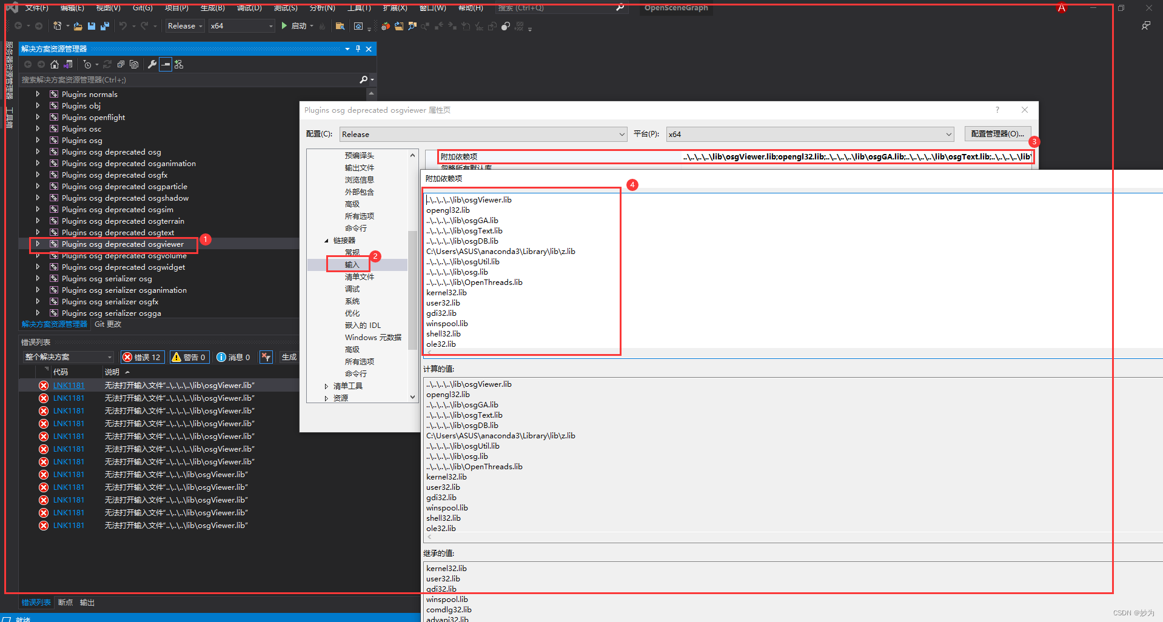Pin the Solution Explorer panel

pos(358,48)
